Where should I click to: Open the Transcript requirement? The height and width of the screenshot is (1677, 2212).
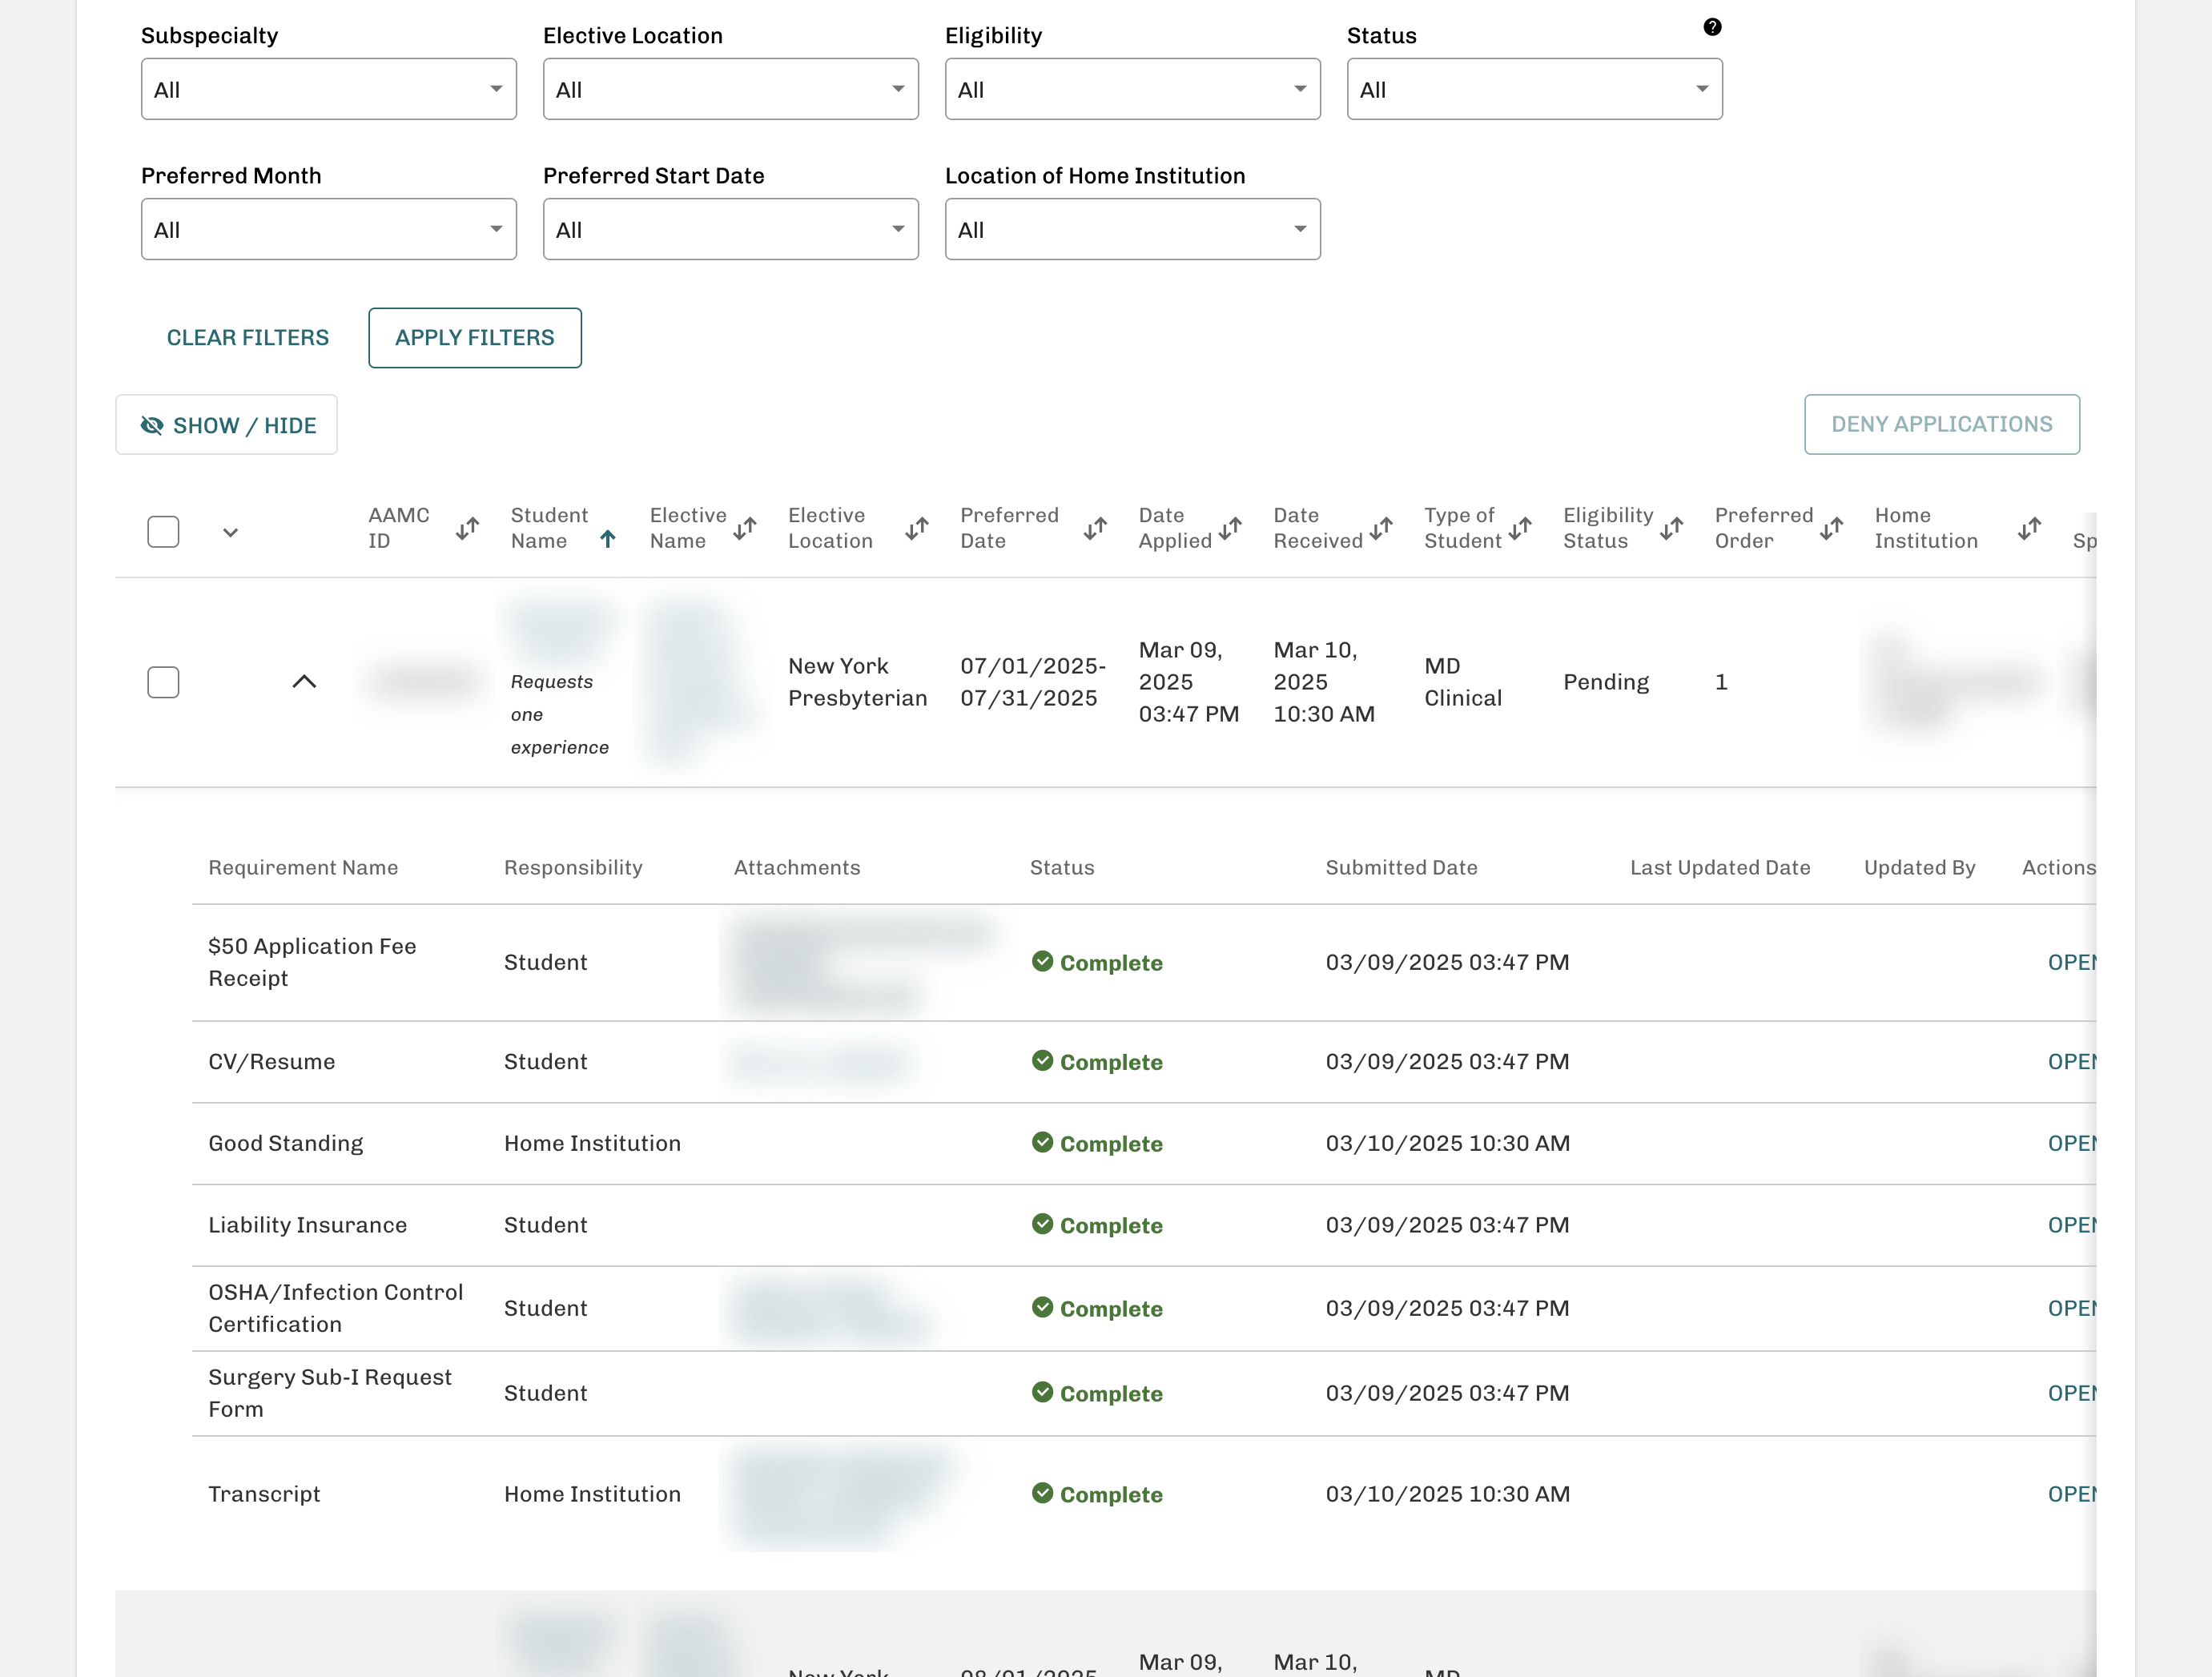(x=2072, y=1494)
